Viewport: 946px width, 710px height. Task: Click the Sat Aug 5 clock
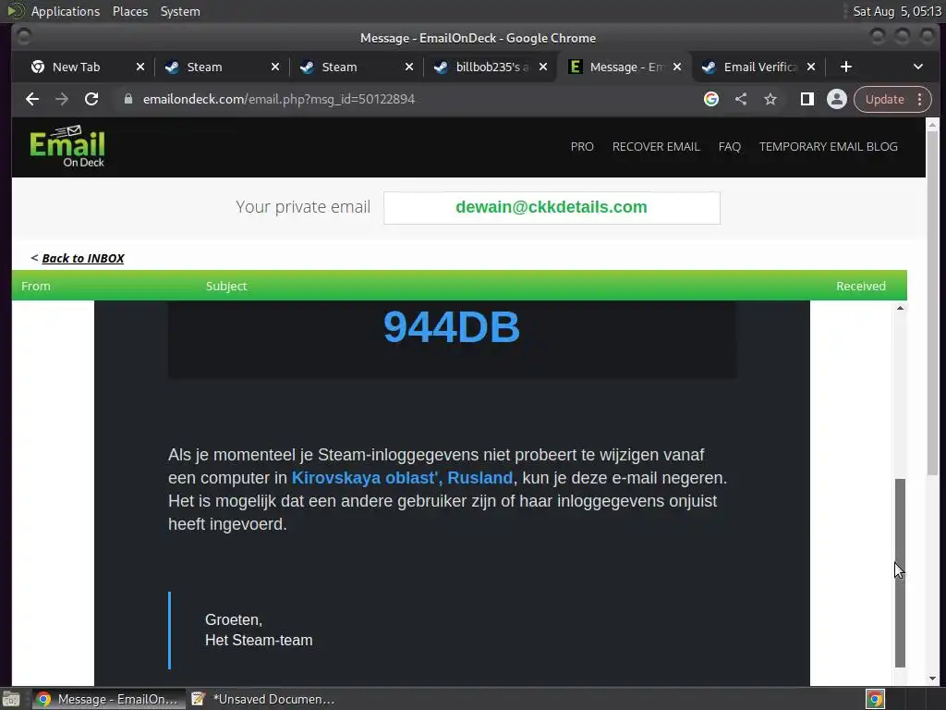coord(896,11)
